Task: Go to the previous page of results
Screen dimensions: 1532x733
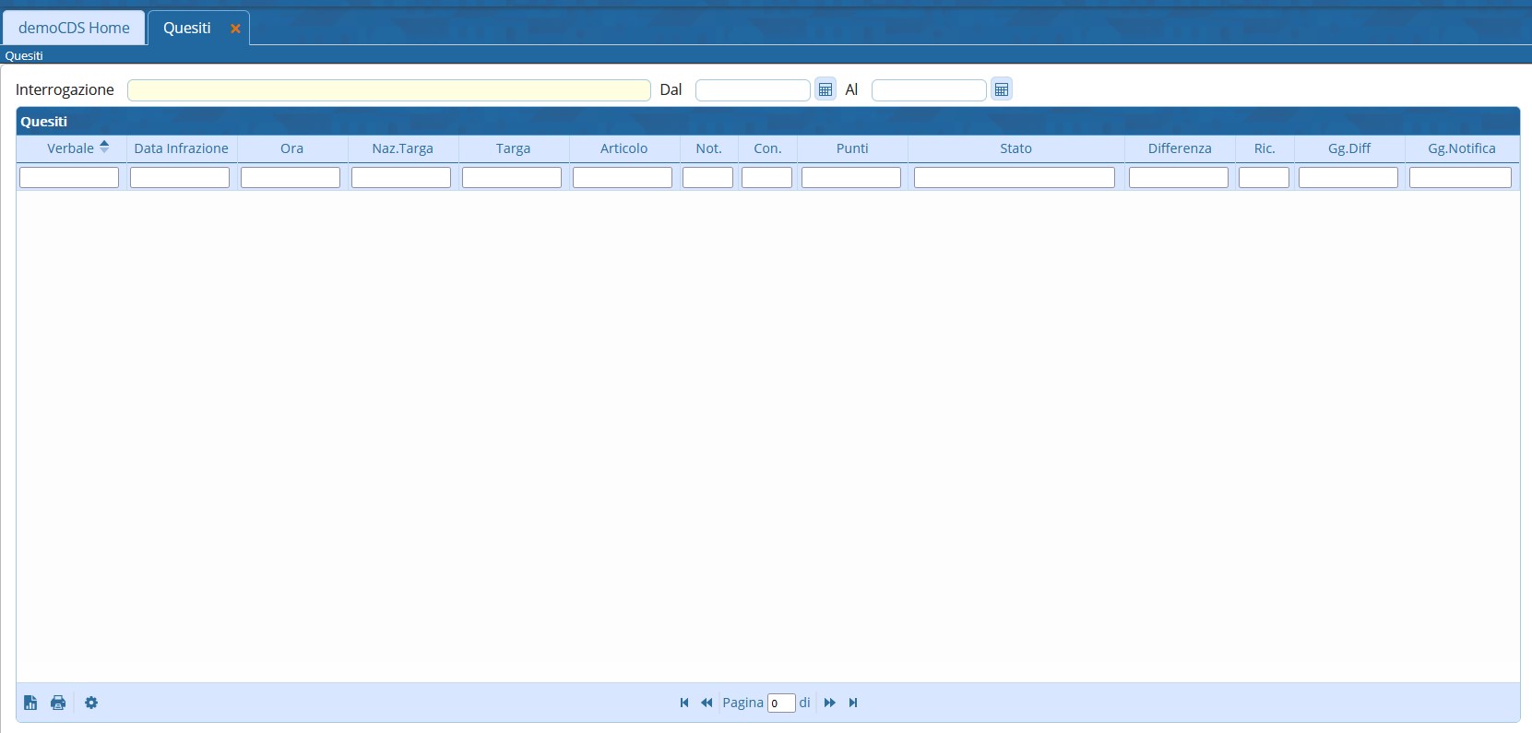Action: (x=707, y=703)
